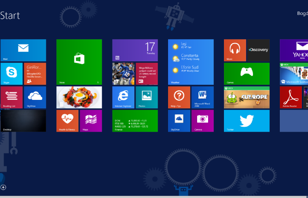The width and height of the screenshot is (308, 198).
Task: Open the Calendar tile showing 17 Tuesday
Action: (x=135, y=50)
